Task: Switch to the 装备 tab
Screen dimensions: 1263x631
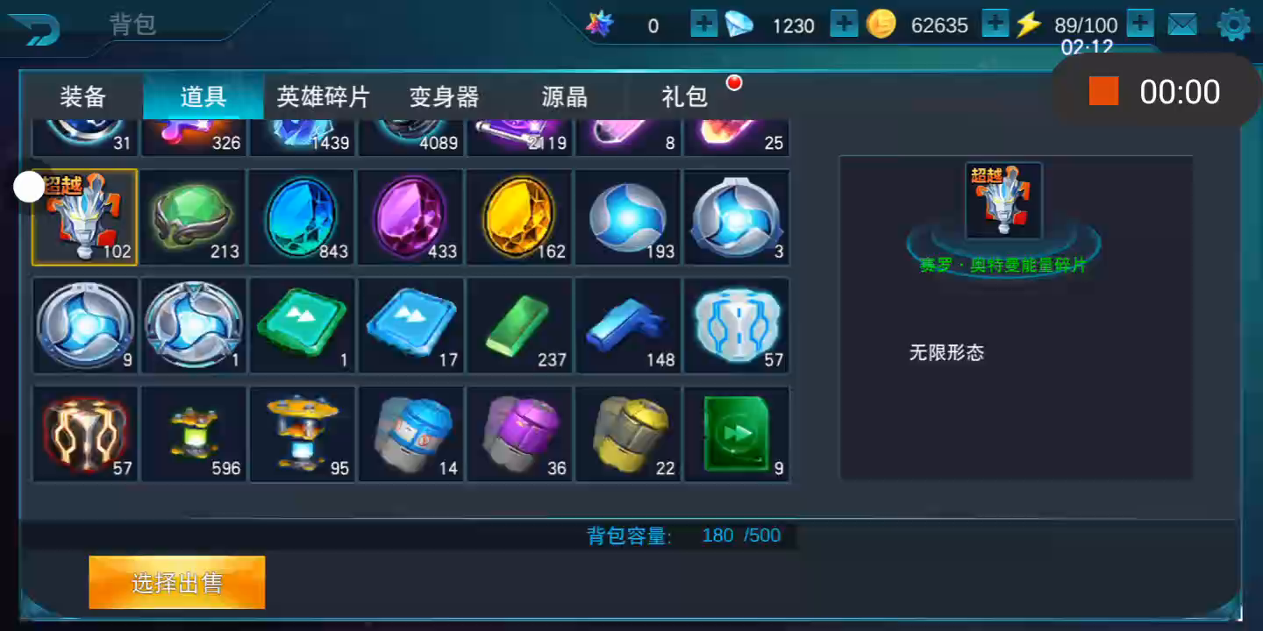Action: (x=82, y=96)
